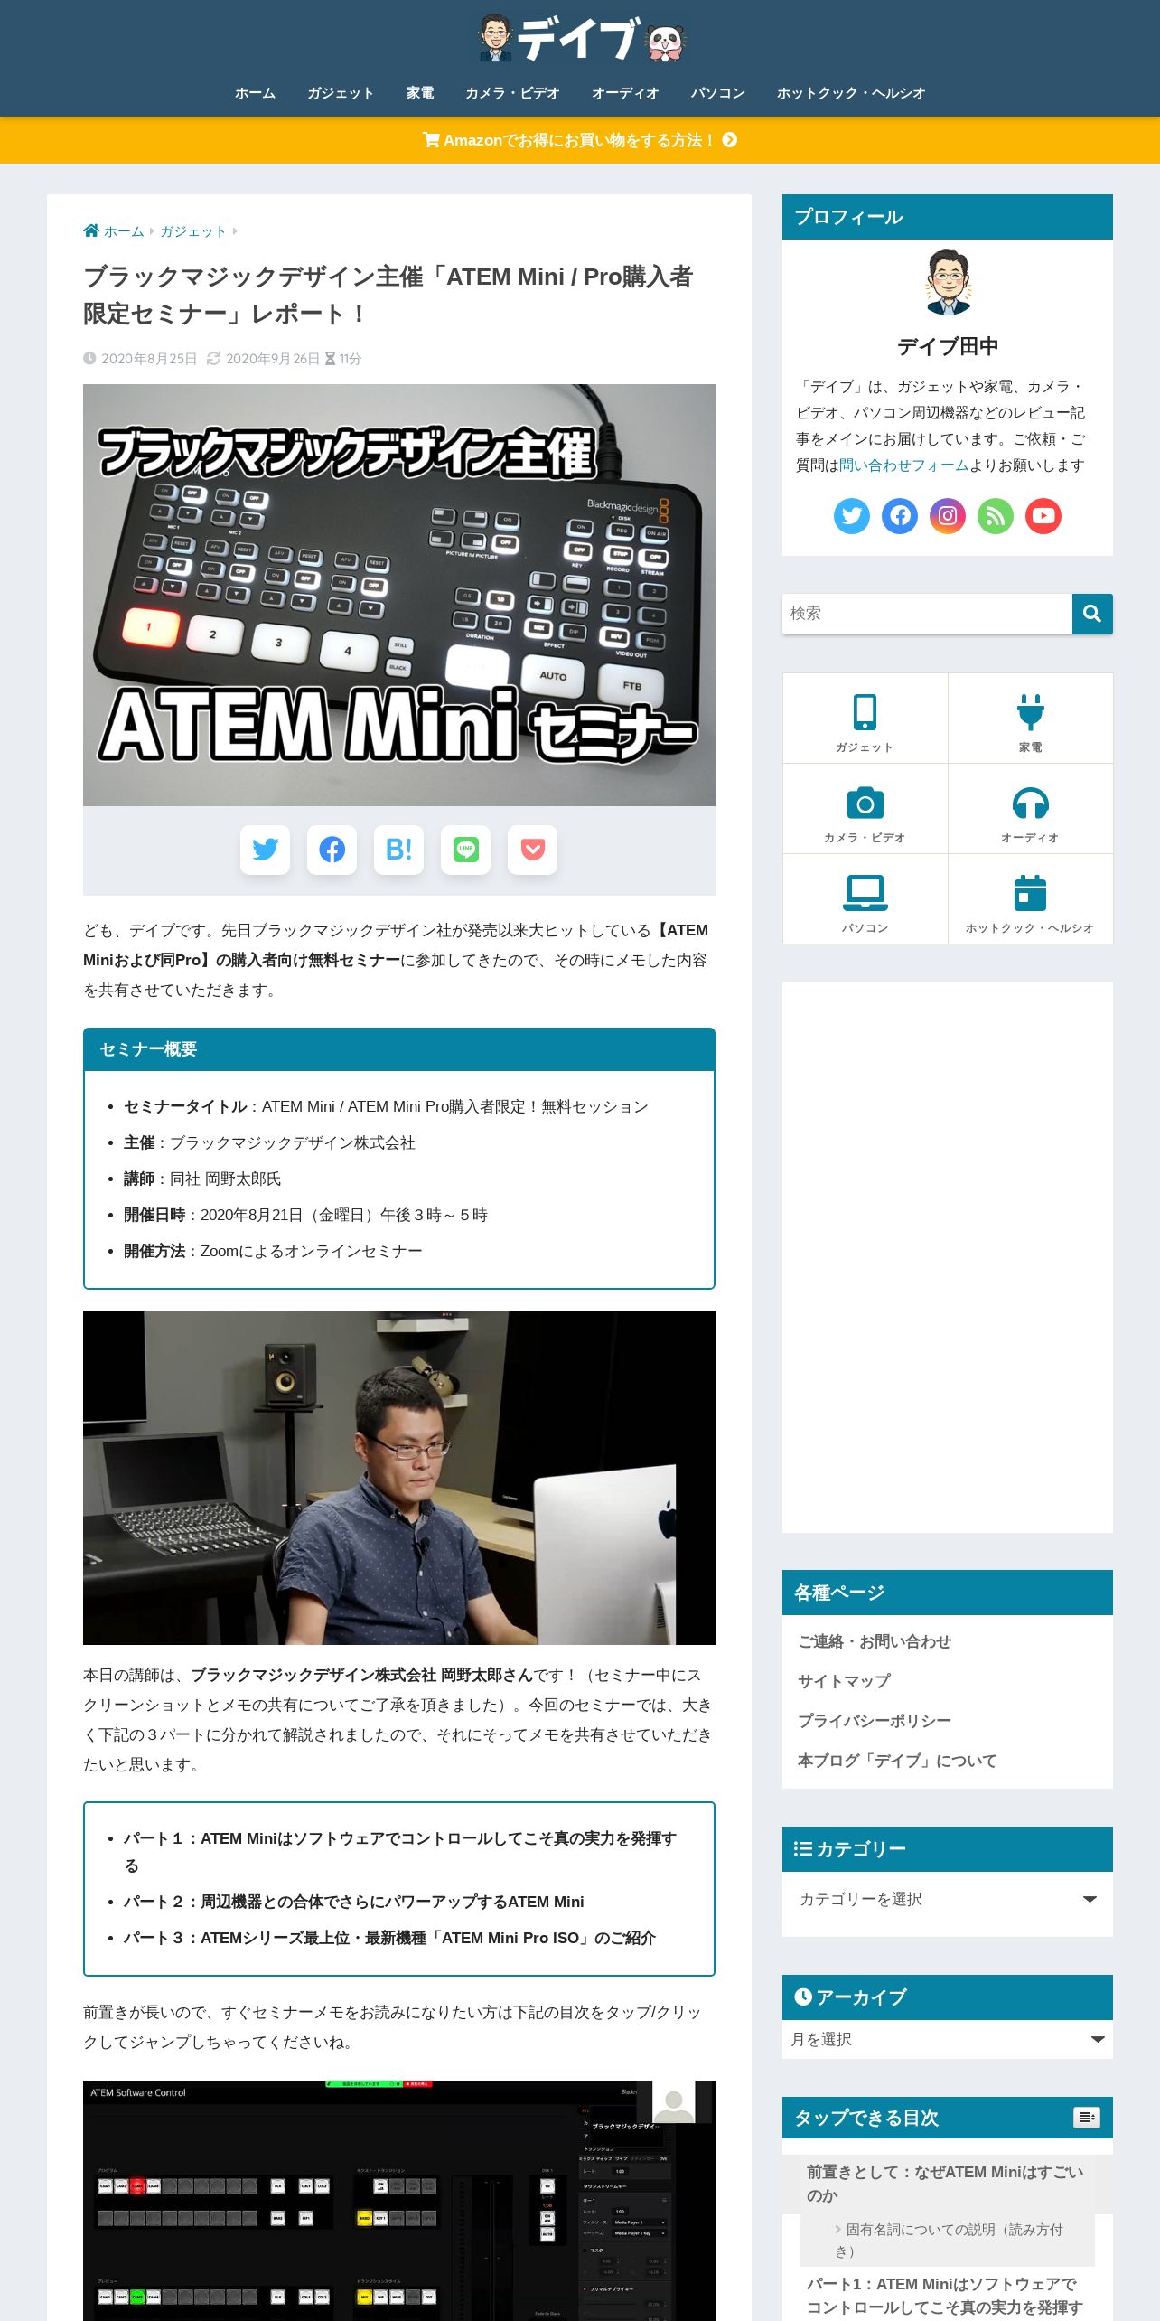Click the search magnifier button
Screen dimensions: 1160x2321
[1092, 614]
